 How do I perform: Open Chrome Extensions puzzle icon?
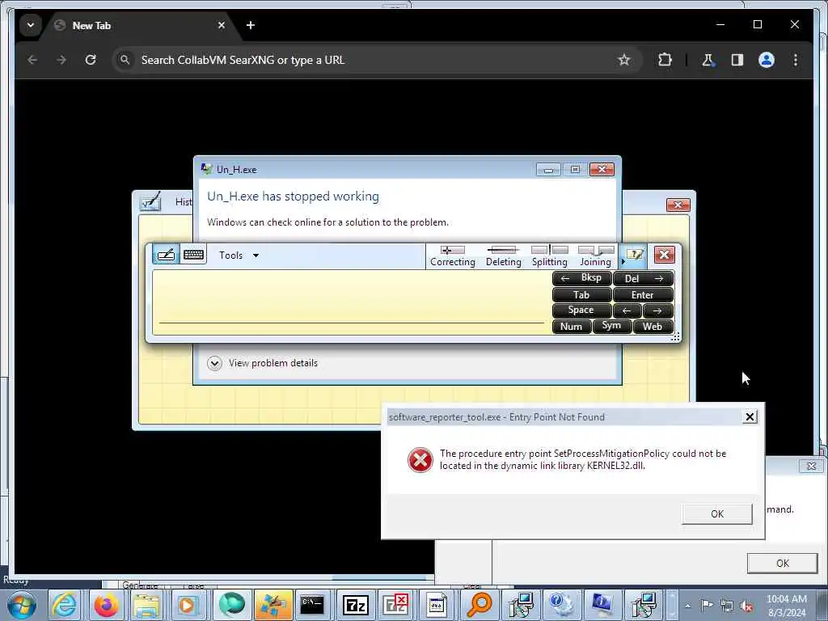click(x=665, y=60)
